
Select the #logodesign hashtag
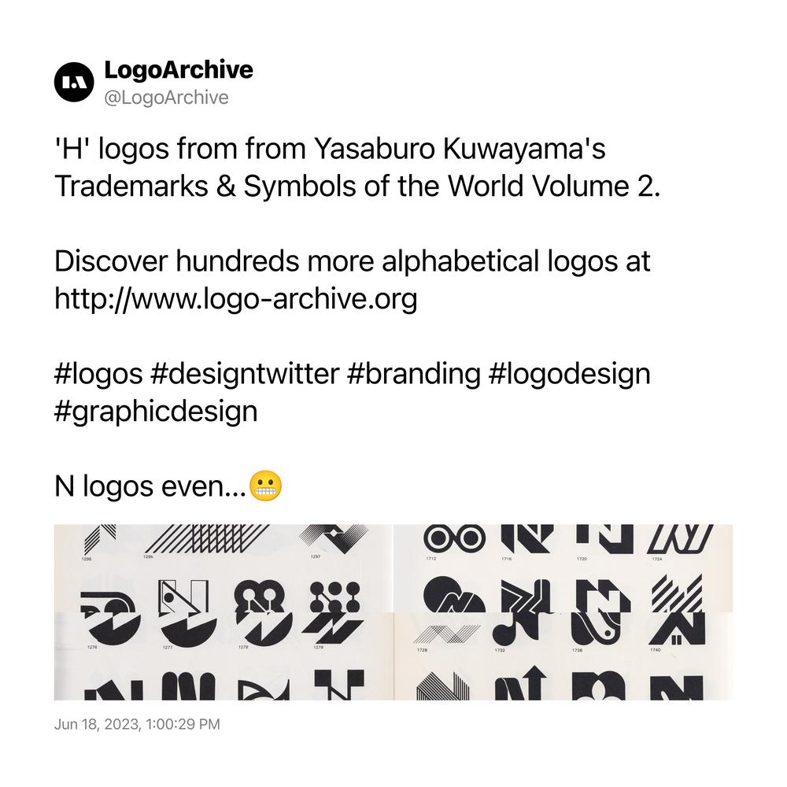[x=569, y=374]
